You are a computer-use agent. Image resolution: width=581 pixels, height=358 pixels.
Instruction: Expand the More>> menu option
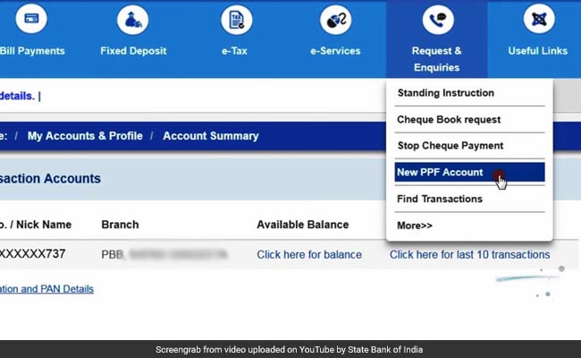(415, 226)
